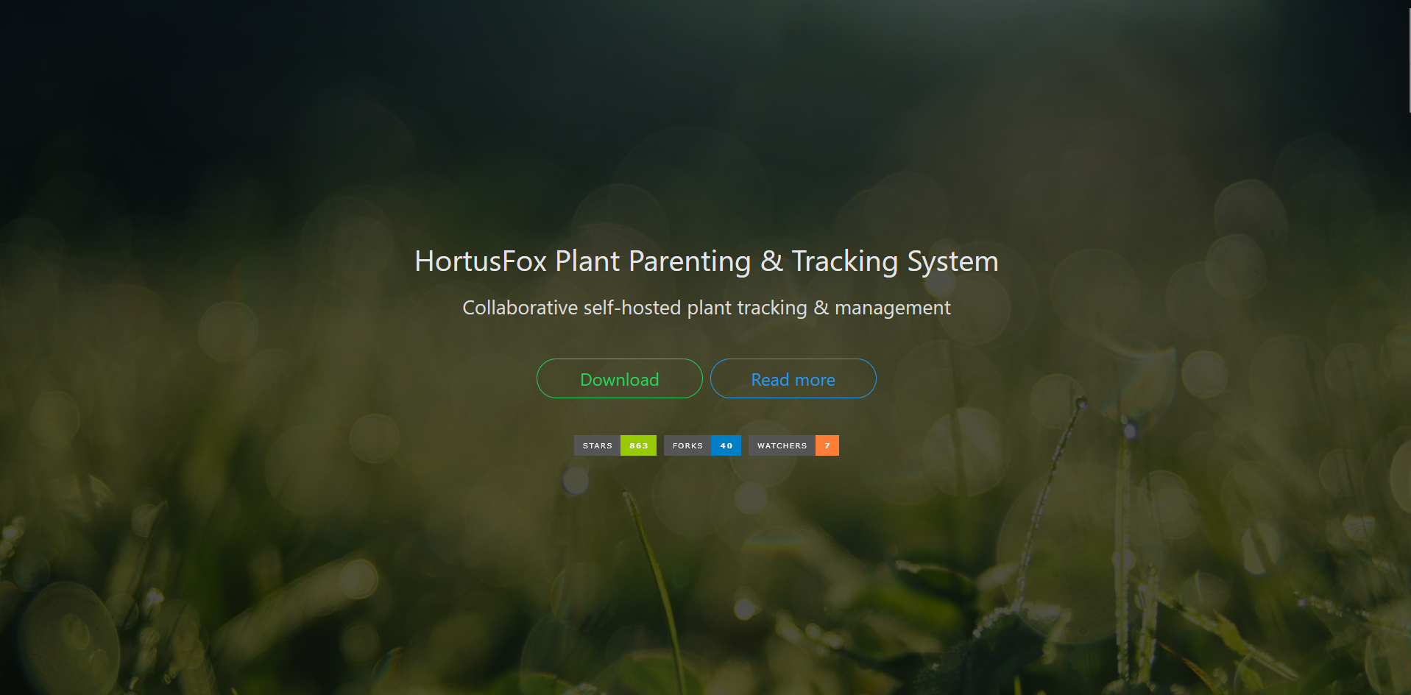Viewport: 1411px width, 695px height.
Task: Click the WATCHERS badge label
Action: (782, 445)
